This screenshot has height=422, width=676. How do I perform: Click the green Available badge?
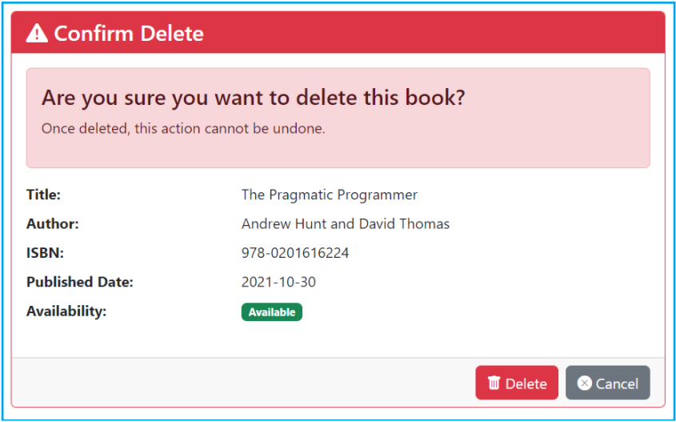click(x=271, y=312)
